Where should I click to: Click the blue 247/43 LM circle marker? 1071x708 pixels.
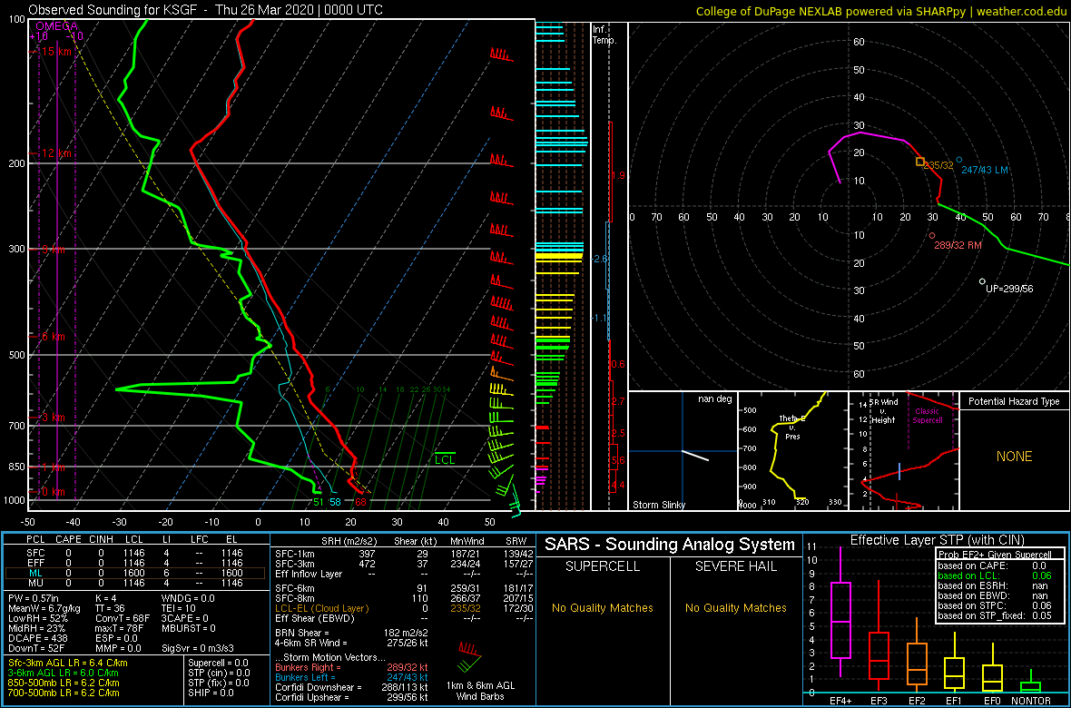(x=959, y=160)
